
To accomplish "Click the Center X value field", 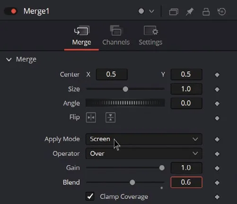I will tap(112, 74).
